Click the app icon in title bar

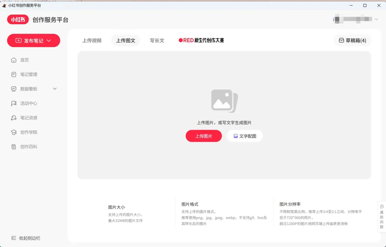pos(4,5)
